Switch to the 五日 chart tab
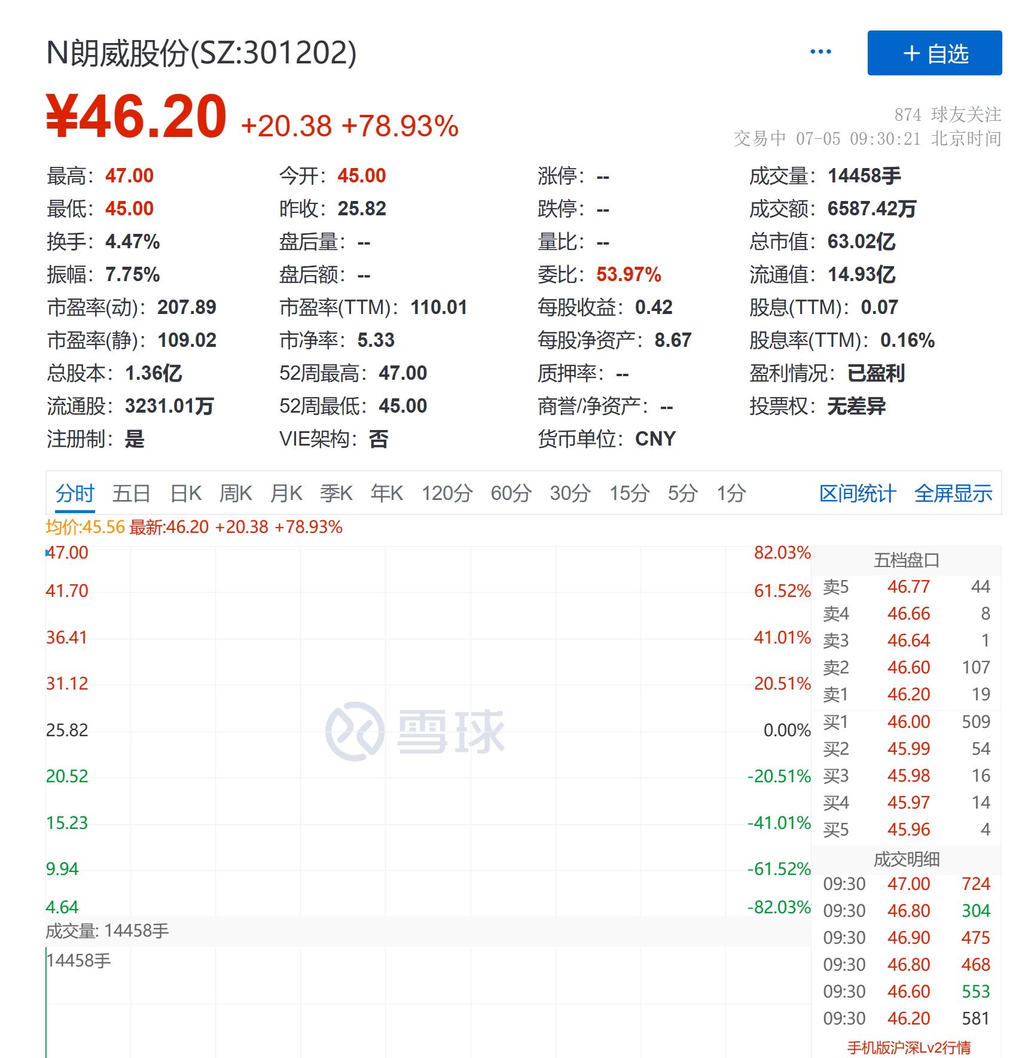 (132, 494)
